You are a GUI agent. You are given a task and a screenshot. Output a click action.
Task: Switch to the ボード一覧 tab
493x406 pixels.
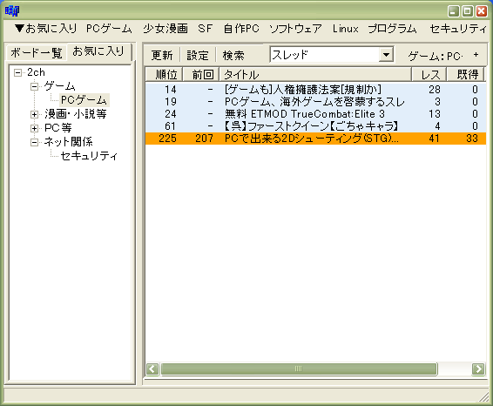(x=37, y=52)
